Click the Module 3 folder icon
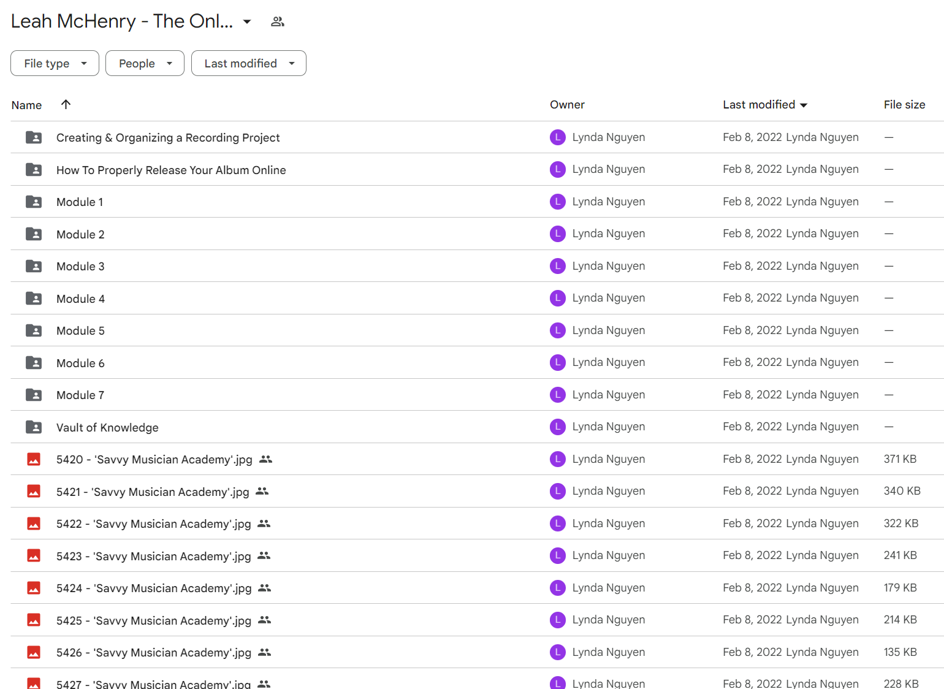 pos(34,266)
